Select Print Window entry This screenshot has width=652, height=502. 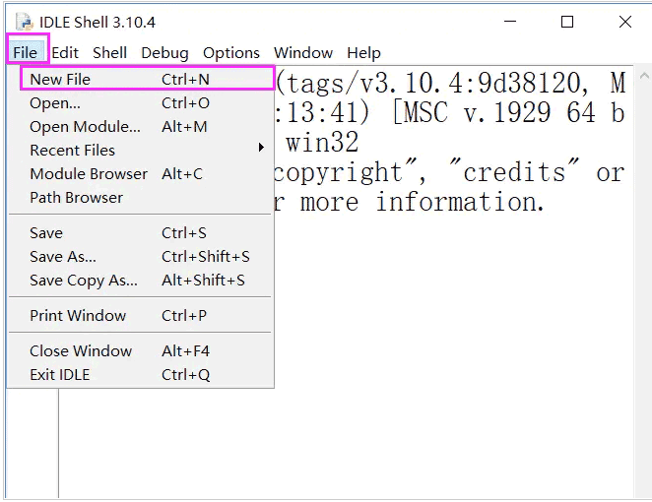[x=141, y=315]
